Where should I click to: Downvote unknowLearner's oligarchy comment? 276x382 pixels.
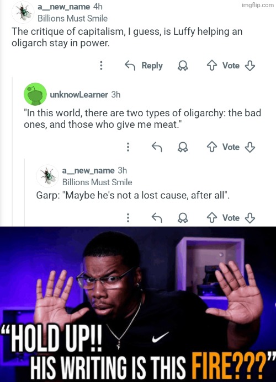[x=250, y=147]
